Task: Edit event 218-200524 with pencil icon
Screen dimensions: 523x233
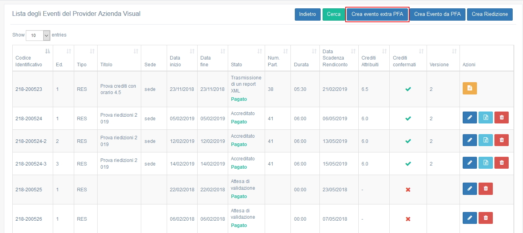Action: [x=470, y=117]
